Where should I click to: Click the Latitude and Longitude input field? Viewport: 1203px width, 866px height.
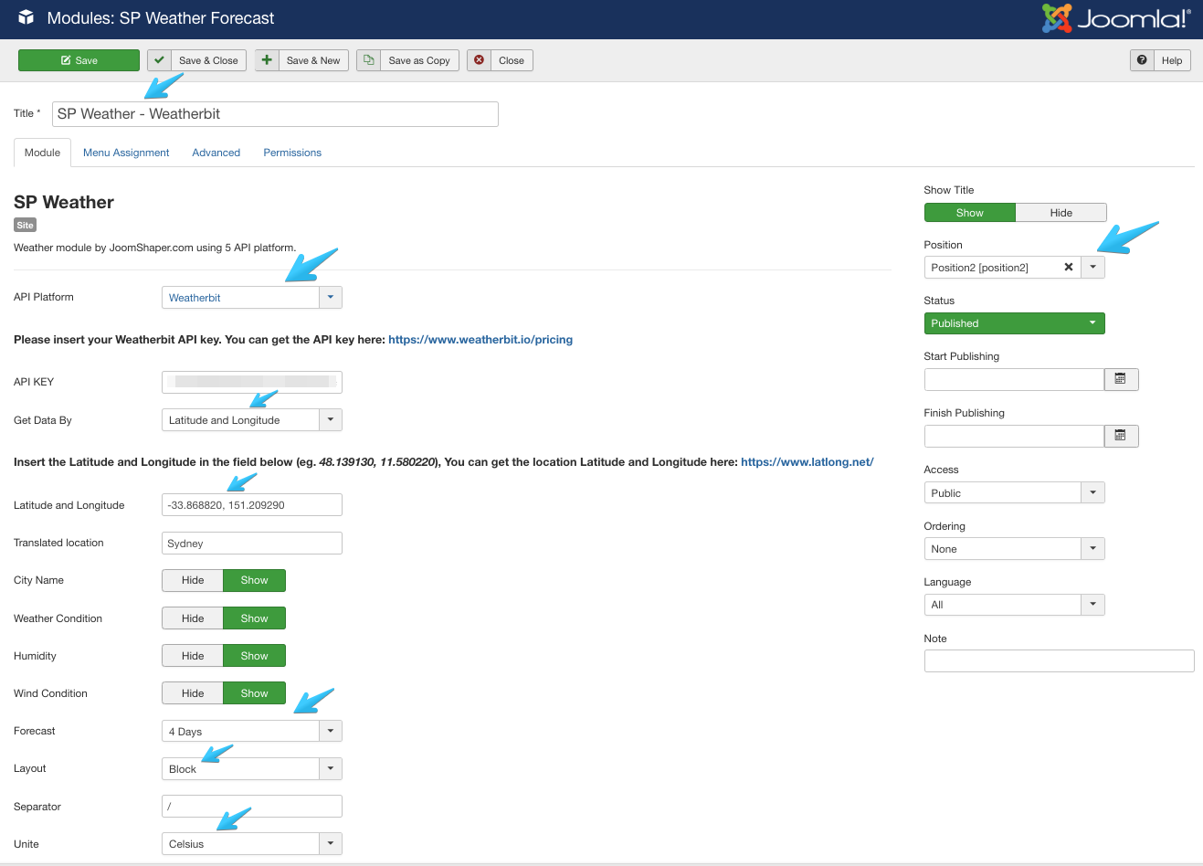(252, 505)
